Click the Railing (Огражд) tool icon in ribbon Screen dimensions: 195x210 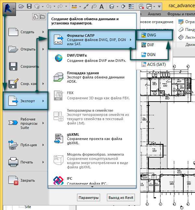tap(181, 22)
